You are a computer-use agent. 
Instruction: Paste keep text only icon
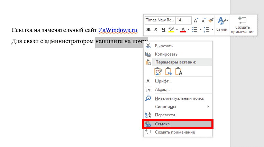click(x=178, y=71)
